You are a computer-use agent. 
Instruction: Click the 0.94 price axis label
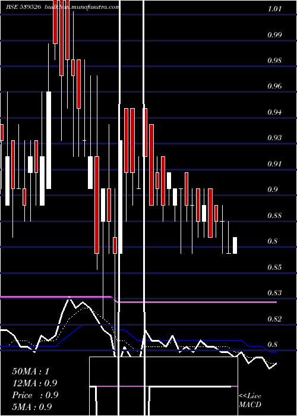pos(274,112)
